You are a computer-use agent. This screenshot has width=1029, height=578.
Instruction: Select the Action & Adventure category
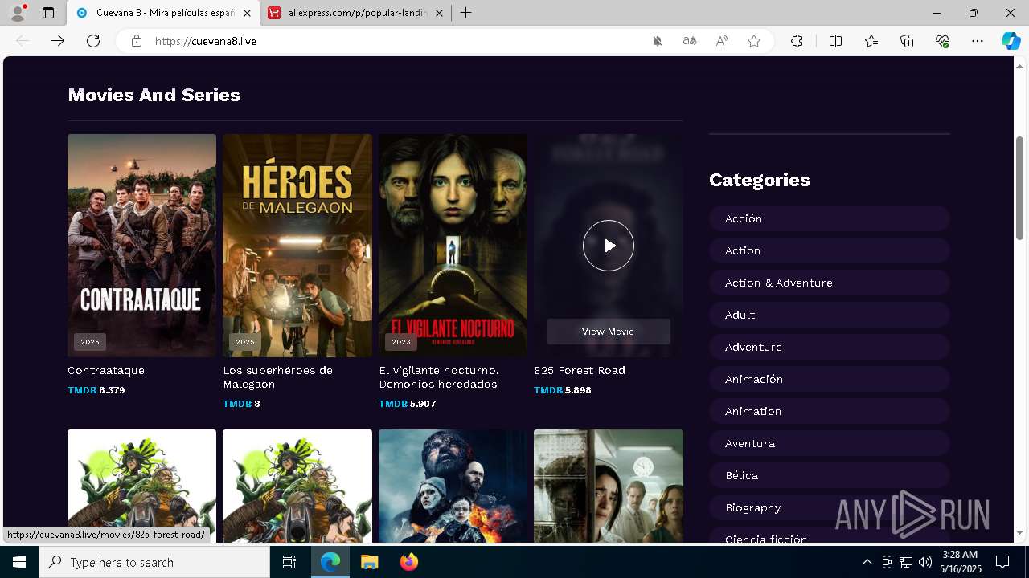(830, 283)
